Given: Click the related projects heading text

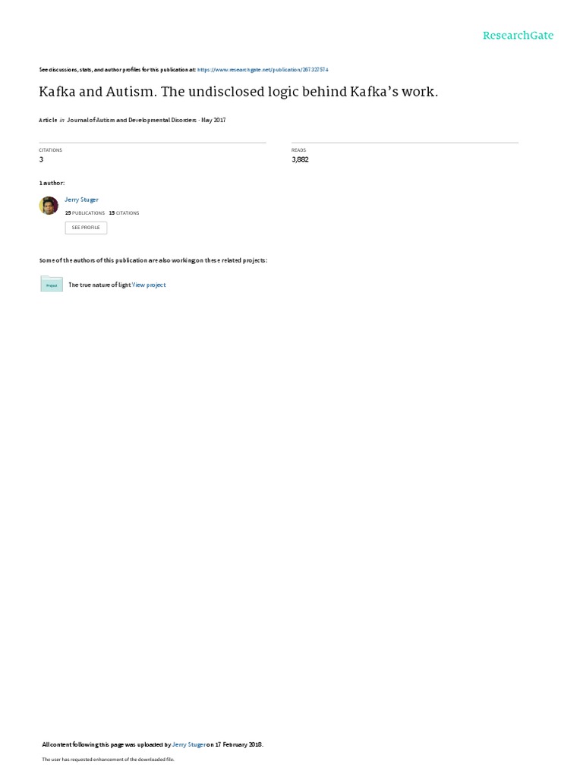Looking at the screenshot, I should (x=153, y=260).
